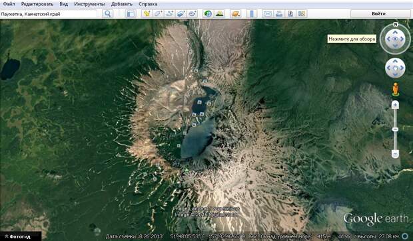This screenshot has height=241, width=413.
Task: Toggle sunlight across the landscape
Action: [x=219, y=14]
